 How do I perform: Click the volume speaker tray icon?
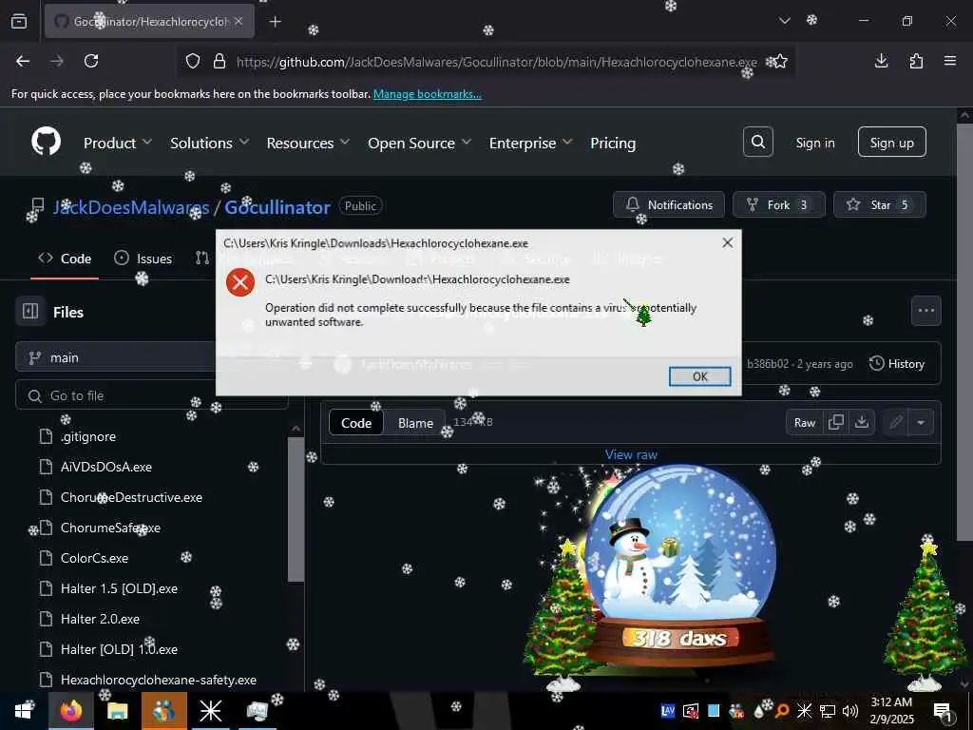(849, 711)
